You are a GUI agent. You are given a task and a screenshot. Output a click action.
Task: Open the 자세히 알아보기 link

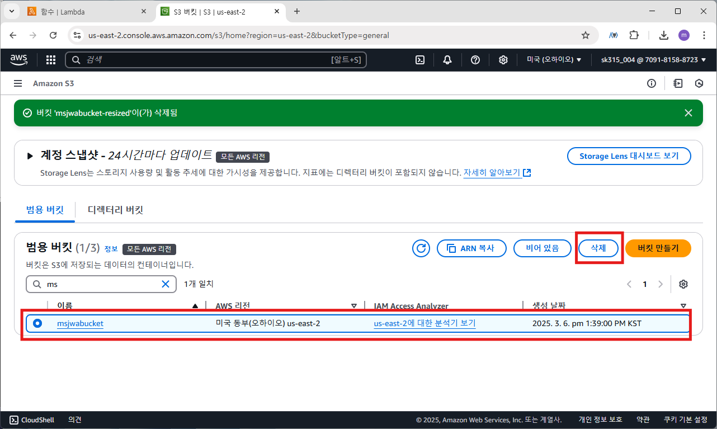(x=497, y=173)
